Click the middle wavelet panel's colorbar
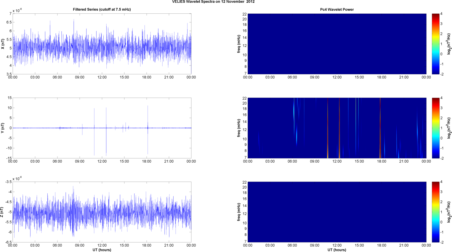The height and width of the screenshot is (252, 452). tap(435, 128)
